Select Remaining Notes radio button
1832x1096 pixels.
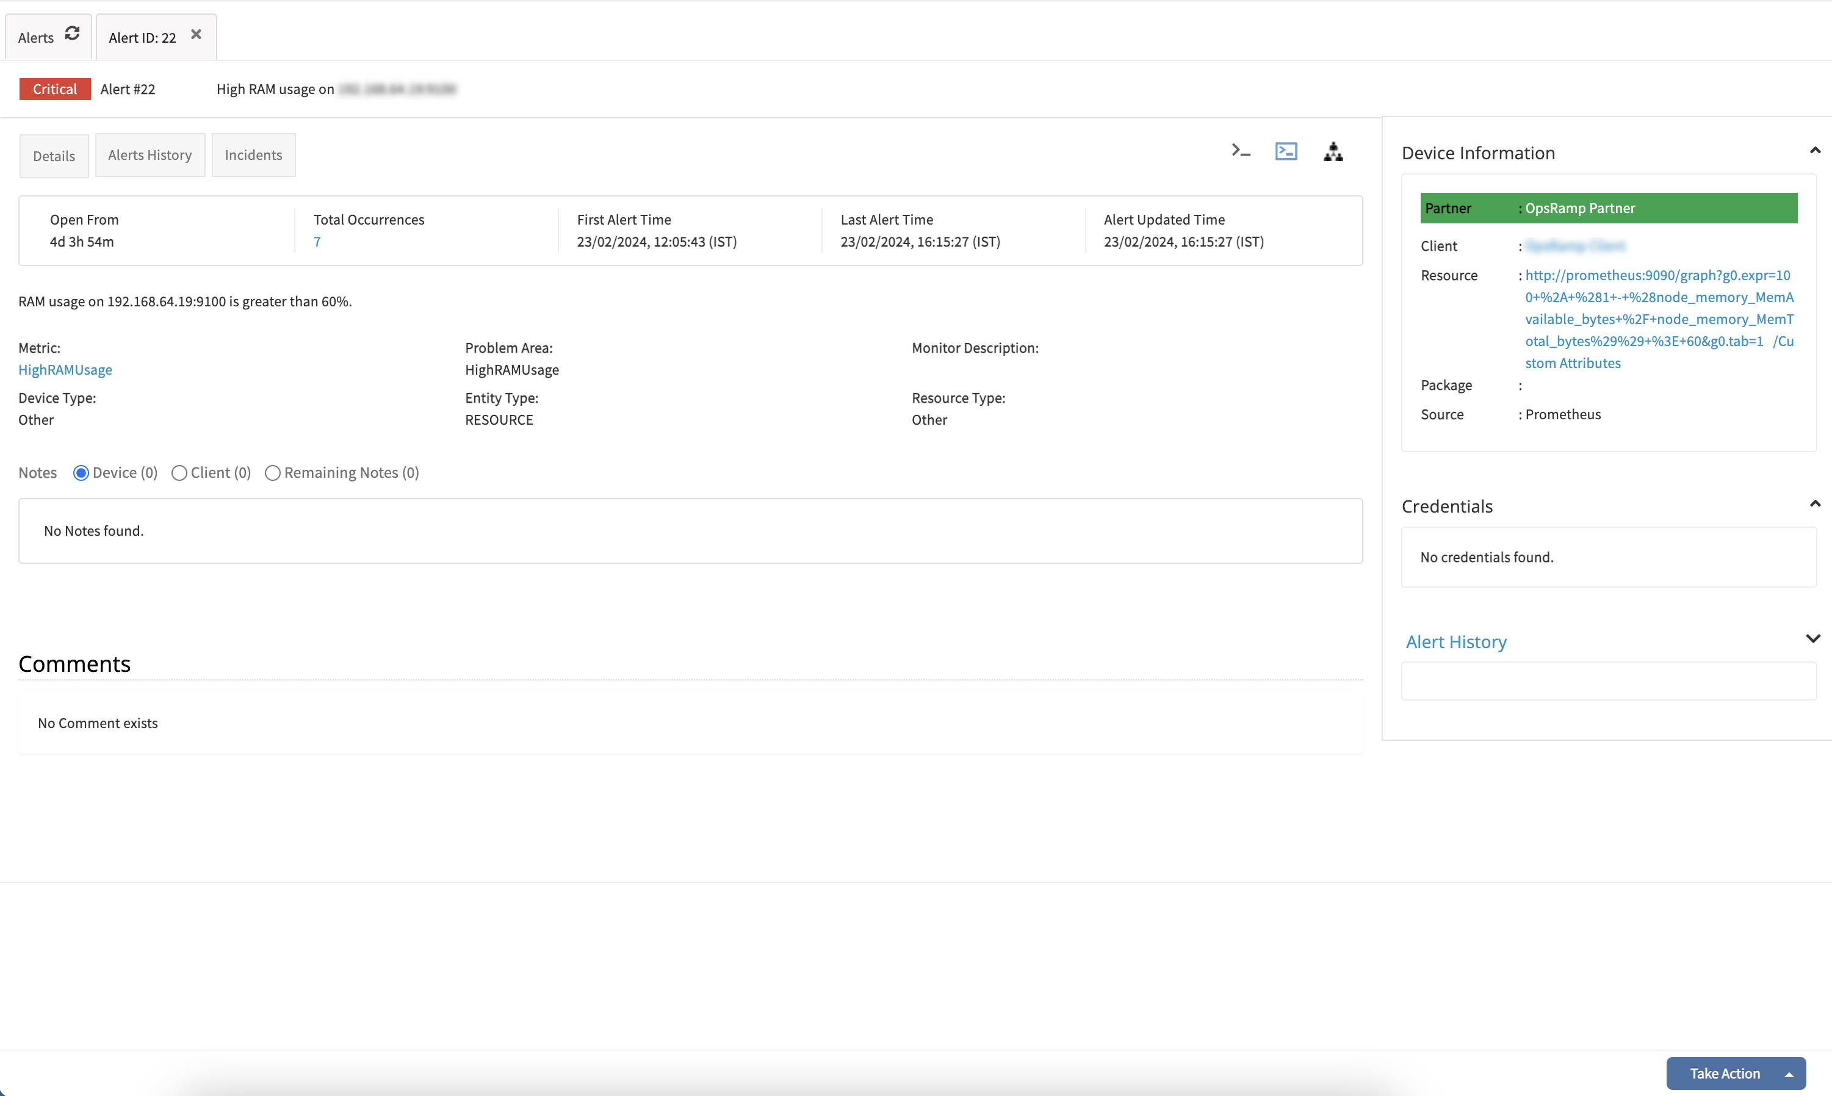tap(272, 472)
